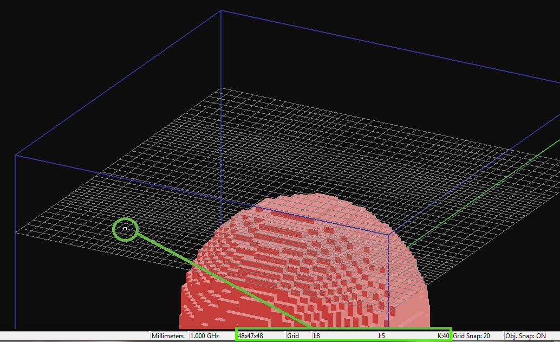Image resolution: width=560 pixels, height=342 pixels.
Task: Toggle the Grid Snap: 20 setting
Action: tap(472, 335)
